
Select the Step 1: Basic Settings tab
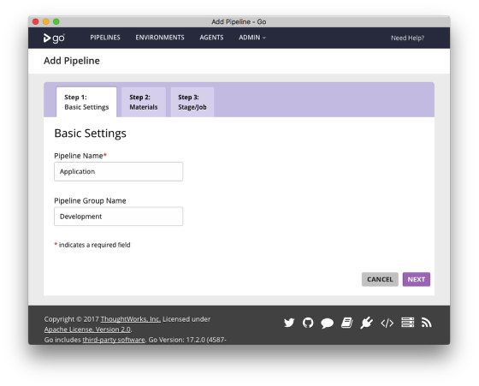pyautogui.click(x=86, y=102)
